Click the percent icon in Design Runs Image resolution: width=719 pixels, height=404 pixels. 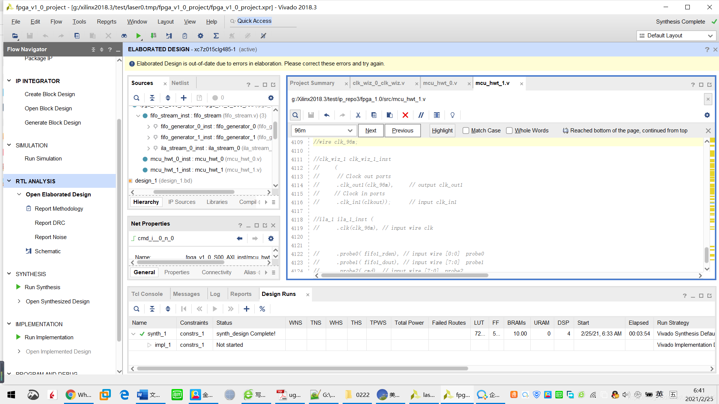click(262, 309)
